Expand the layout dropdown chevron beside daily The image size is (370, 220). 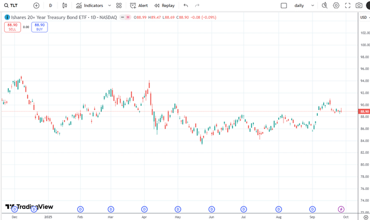pos(312,5)
